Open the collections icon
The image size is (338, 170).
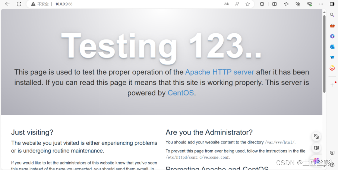pyautogui.click(x=298, y=4)
